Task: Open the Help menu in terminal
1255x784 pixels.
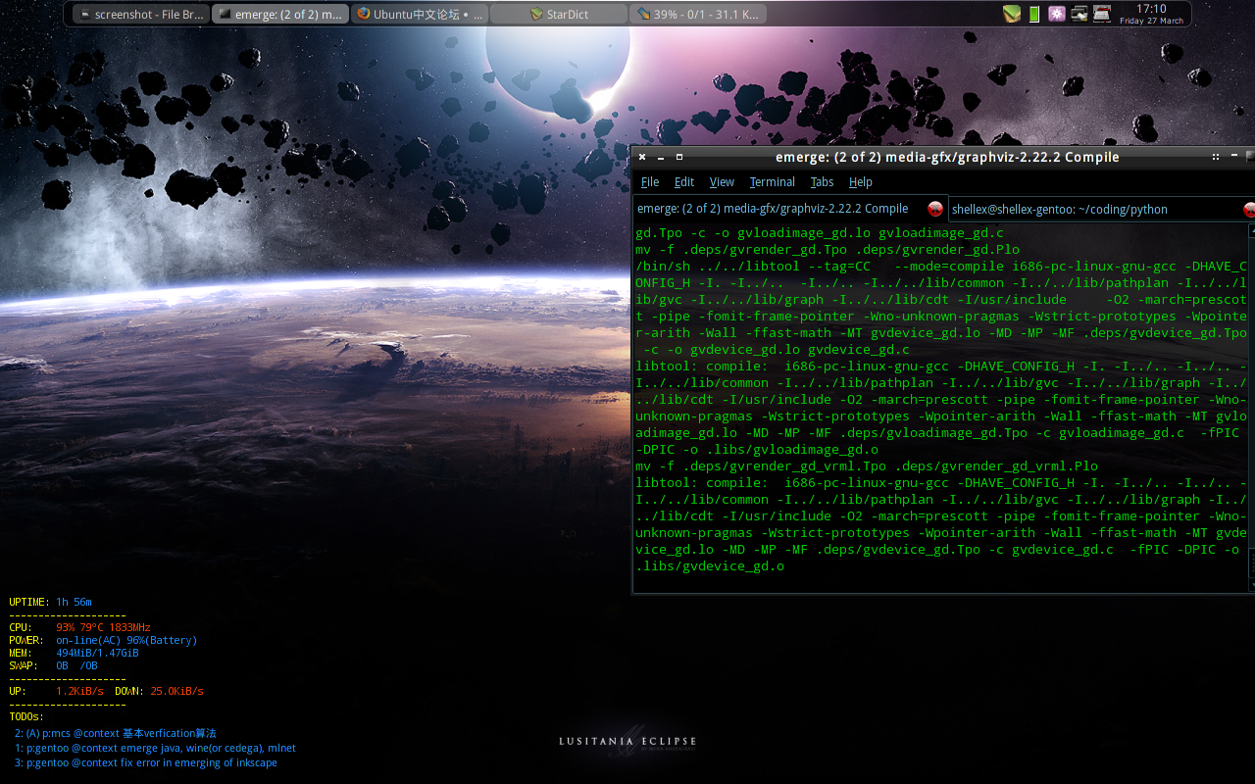Action: click(861, 182)
